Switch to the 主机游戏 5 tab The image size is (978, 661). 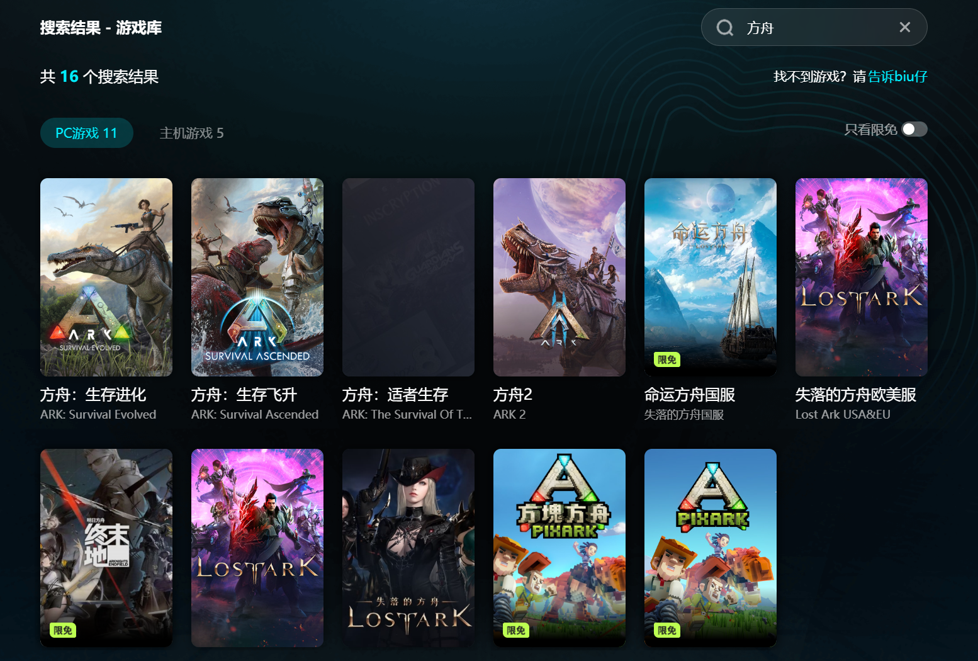coord(191,133)
